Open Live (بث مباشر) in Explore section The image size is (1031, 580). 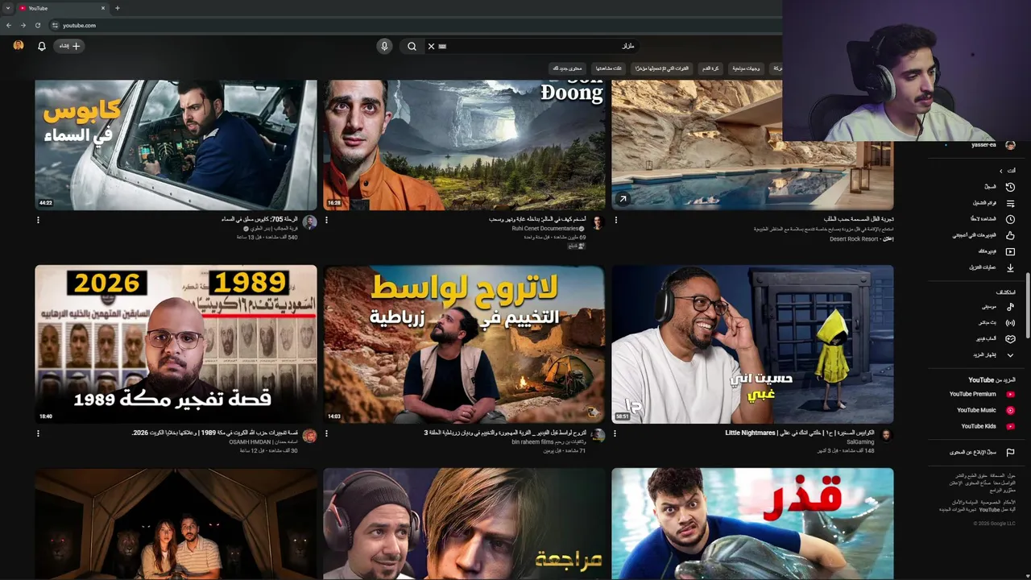(997, 323)
